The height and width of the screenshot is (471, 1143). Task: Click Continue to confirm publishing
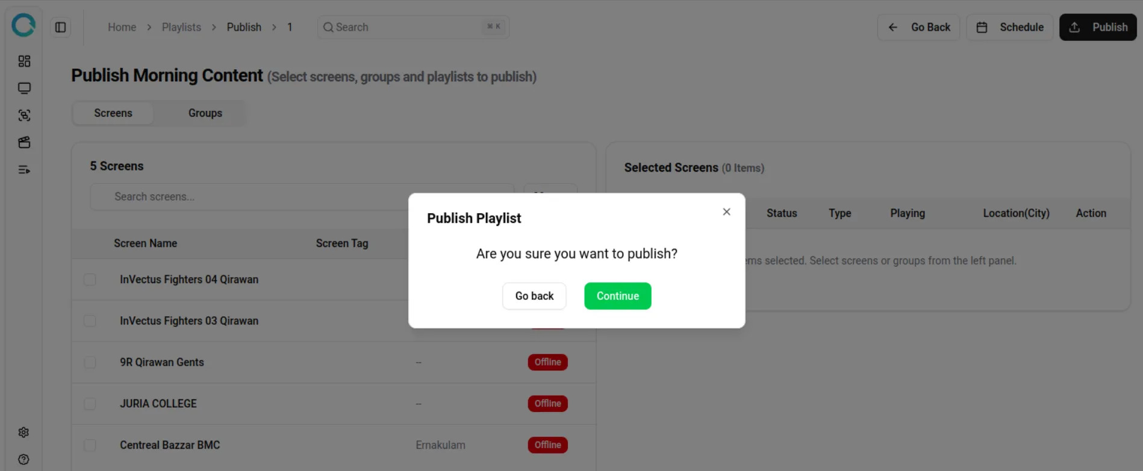click(x=617, y=296)
